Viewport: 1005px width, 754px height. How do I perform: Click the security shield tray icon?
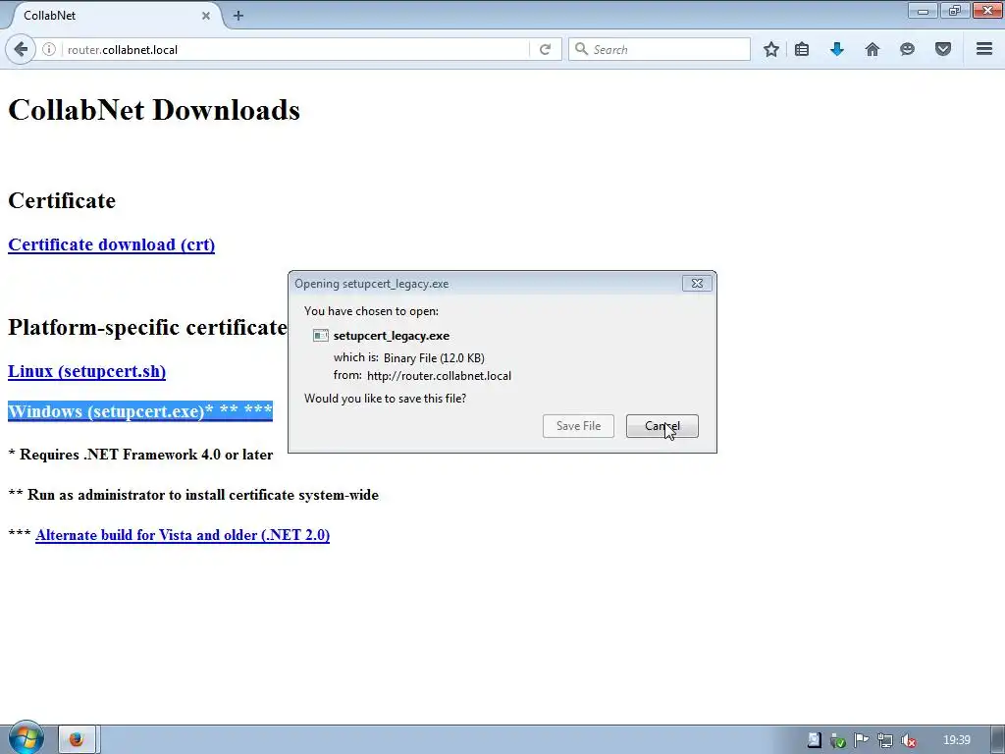[838, 740]
